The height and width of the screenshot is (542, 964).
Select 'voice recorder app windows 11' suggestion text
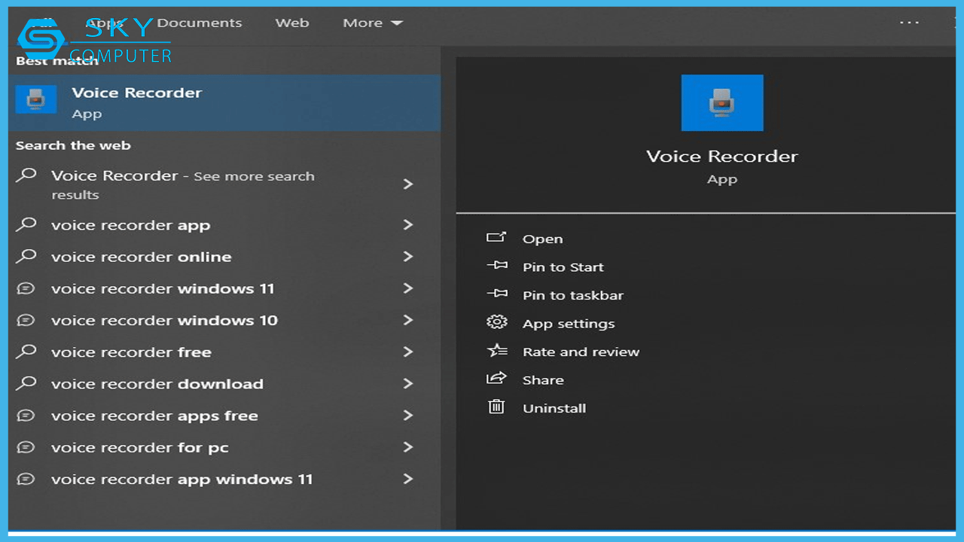tap(182, 480)
